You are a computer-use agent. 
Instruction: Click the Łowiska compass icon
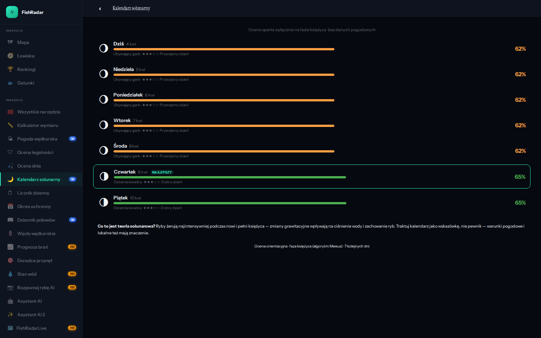[x=10, y=56]
